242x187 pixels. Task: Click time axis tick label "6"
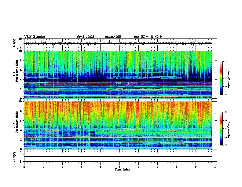[x=139, y=167]
